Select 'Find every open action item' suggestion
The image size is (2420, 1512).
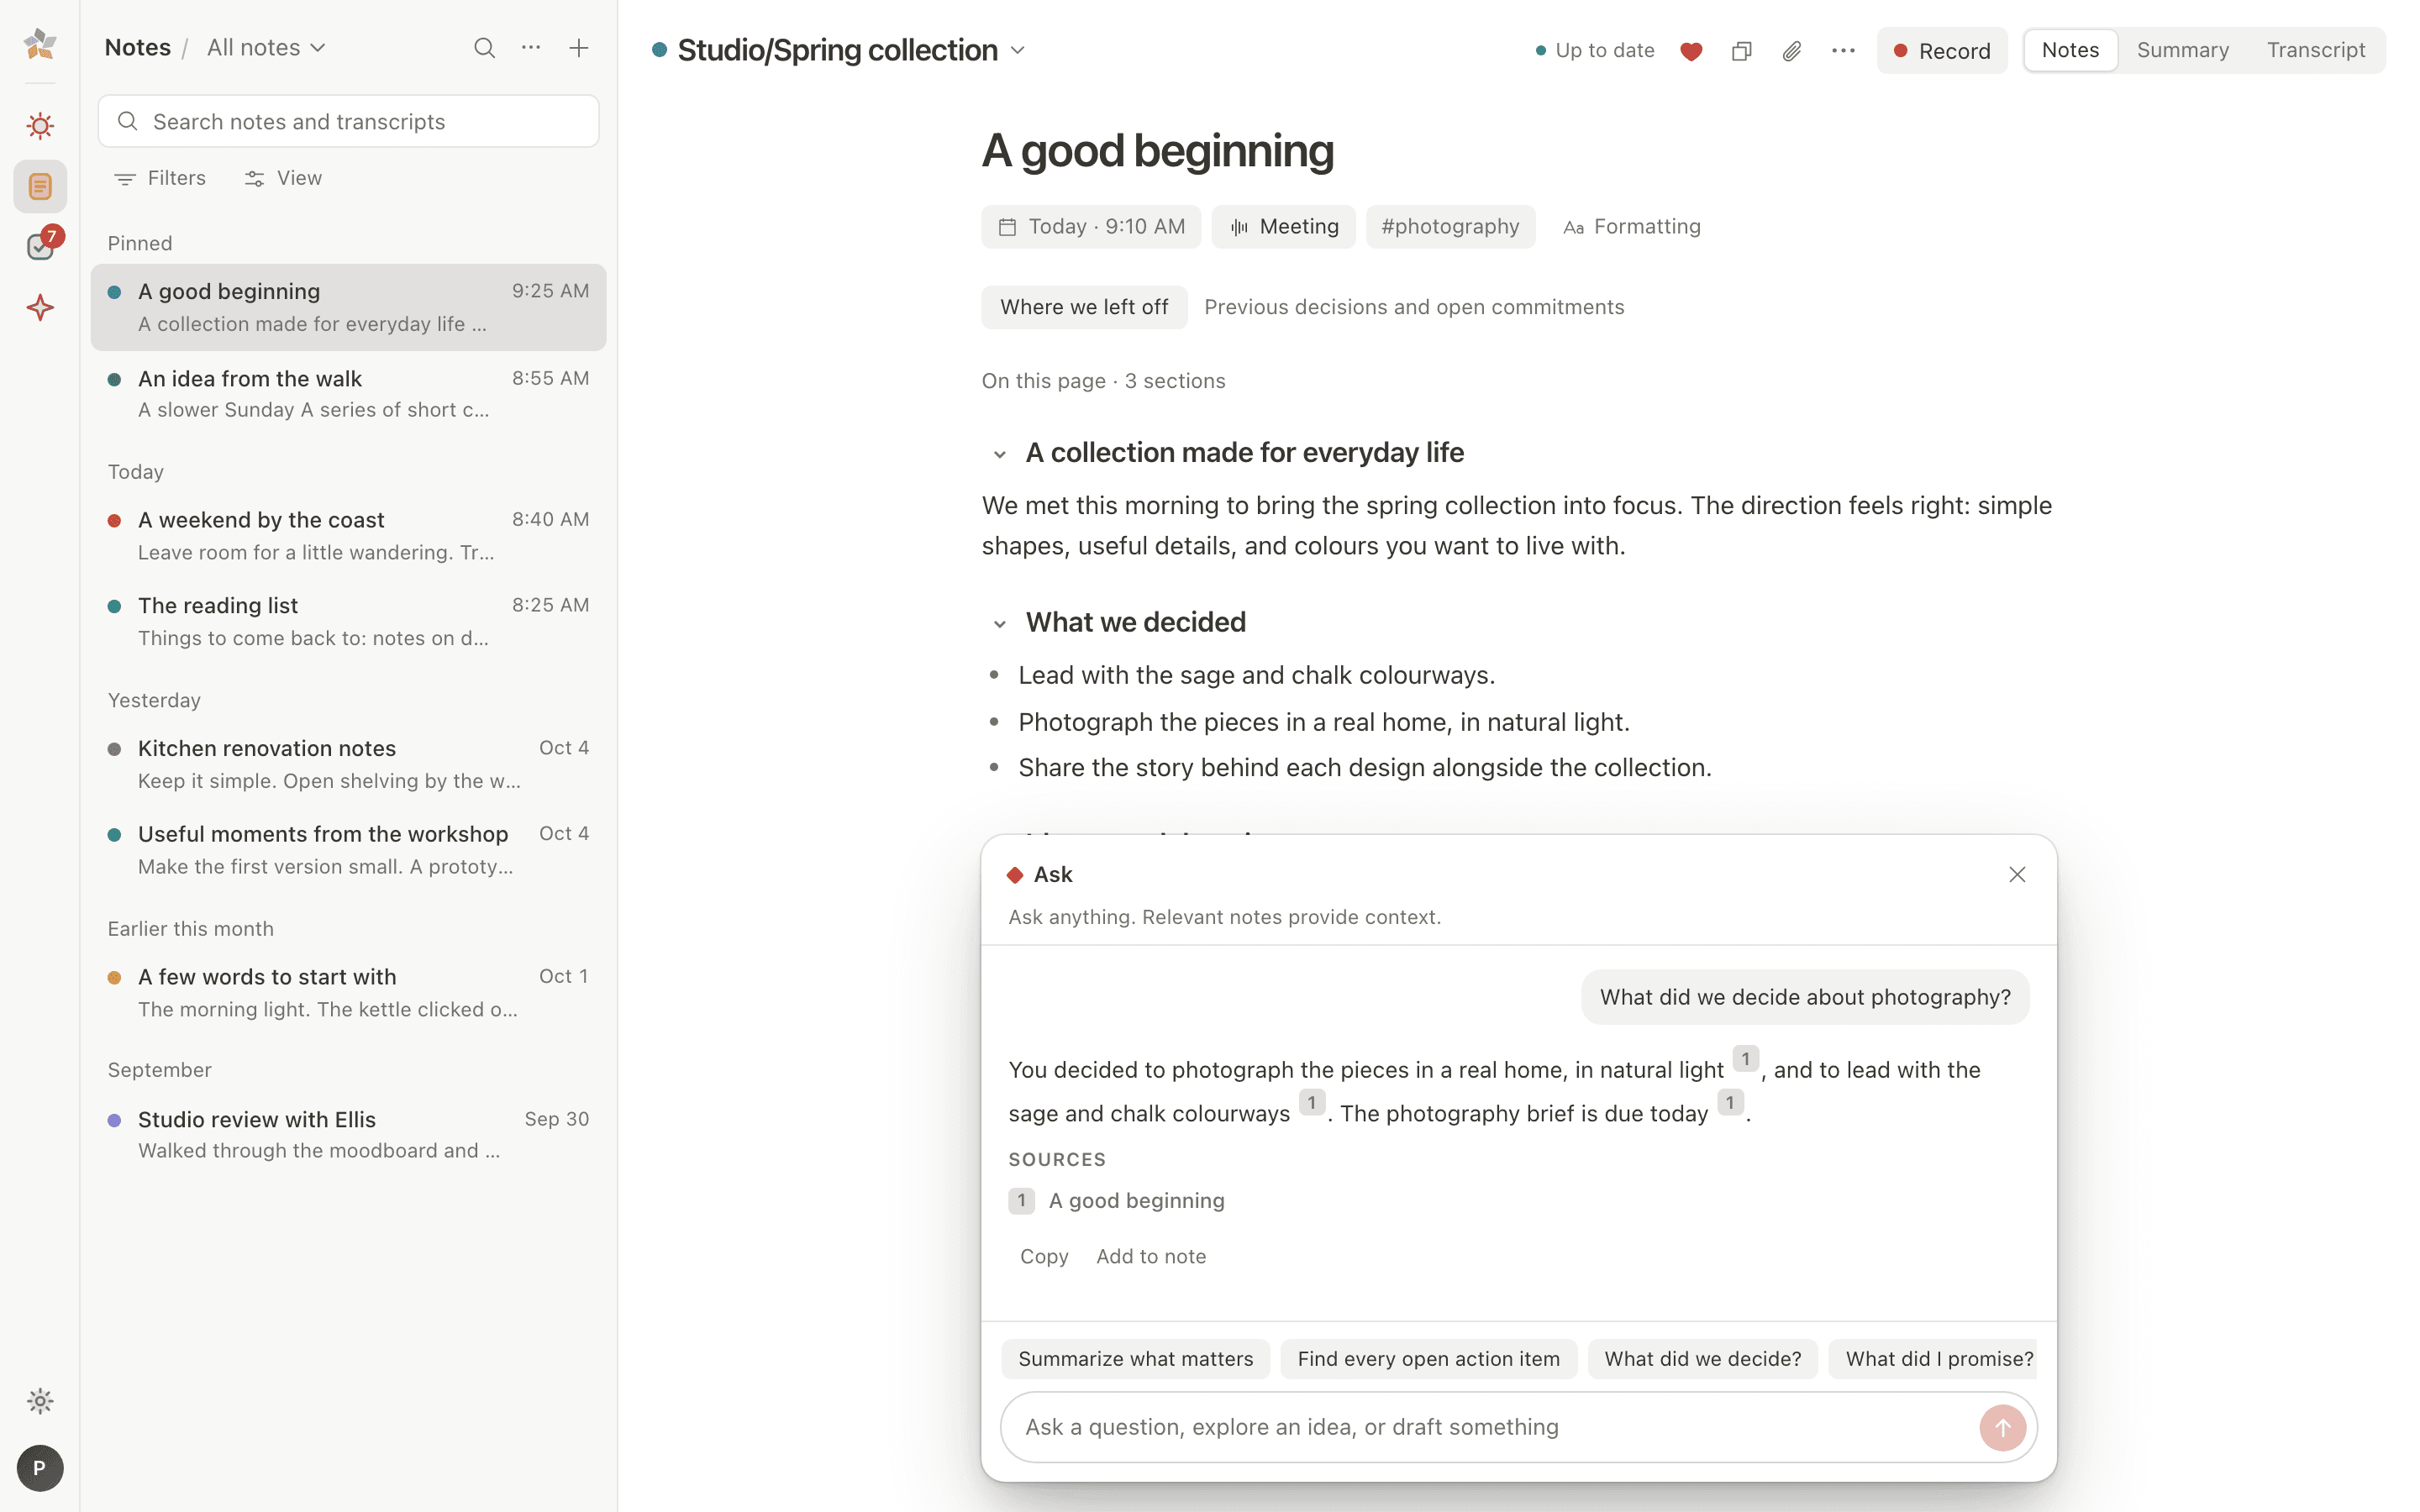pos(1429,1359)
